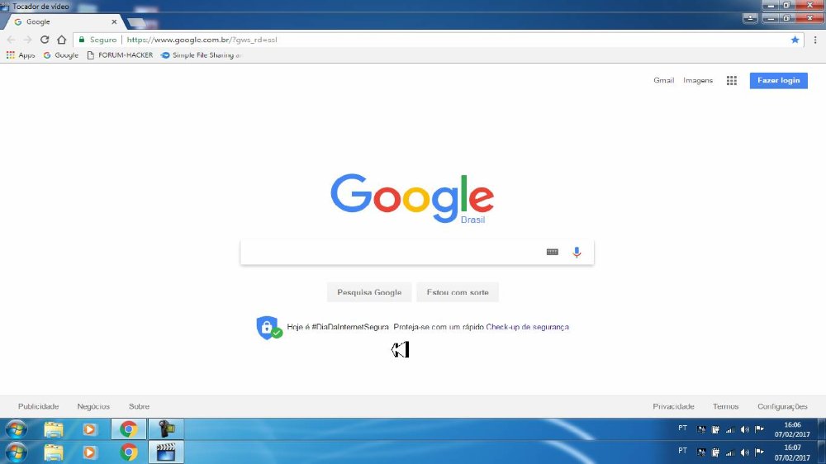Open the Apps bookmarks shortcut
The image size is (826, 464).
[21, 55]
